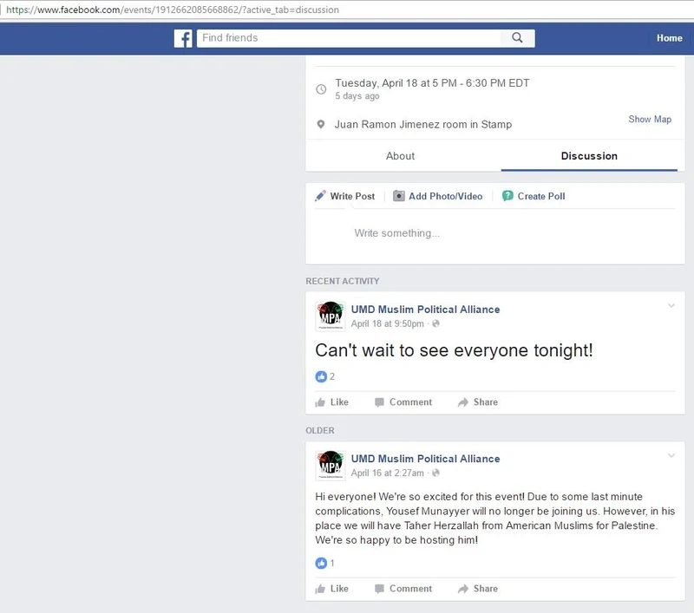
Task: Open Create Poll via its icon
Action: click(506, 196)
